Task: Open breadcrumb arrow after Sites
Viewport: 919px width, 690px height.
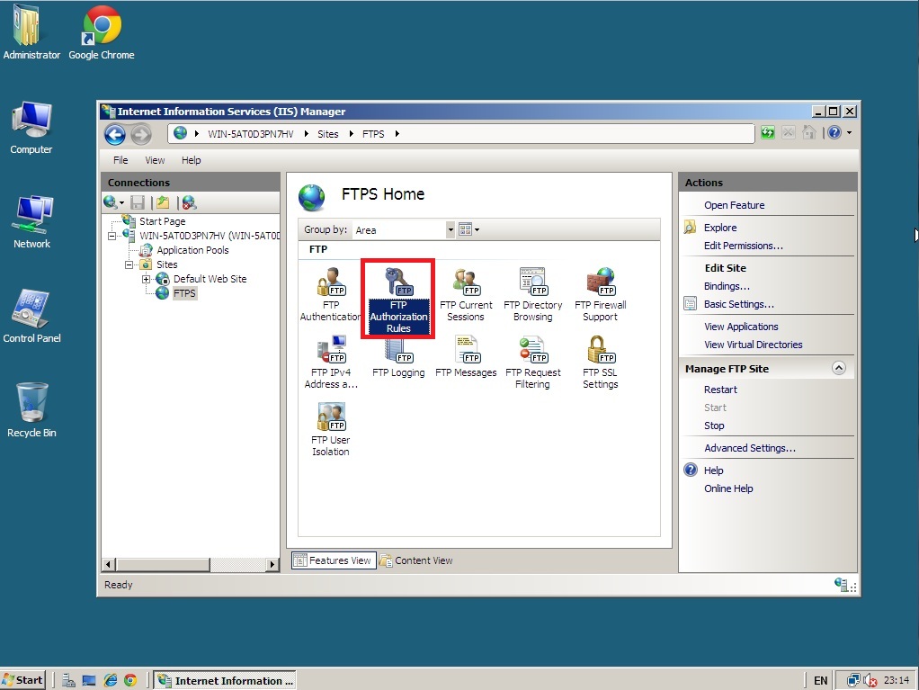Action: tap(351, 134)
